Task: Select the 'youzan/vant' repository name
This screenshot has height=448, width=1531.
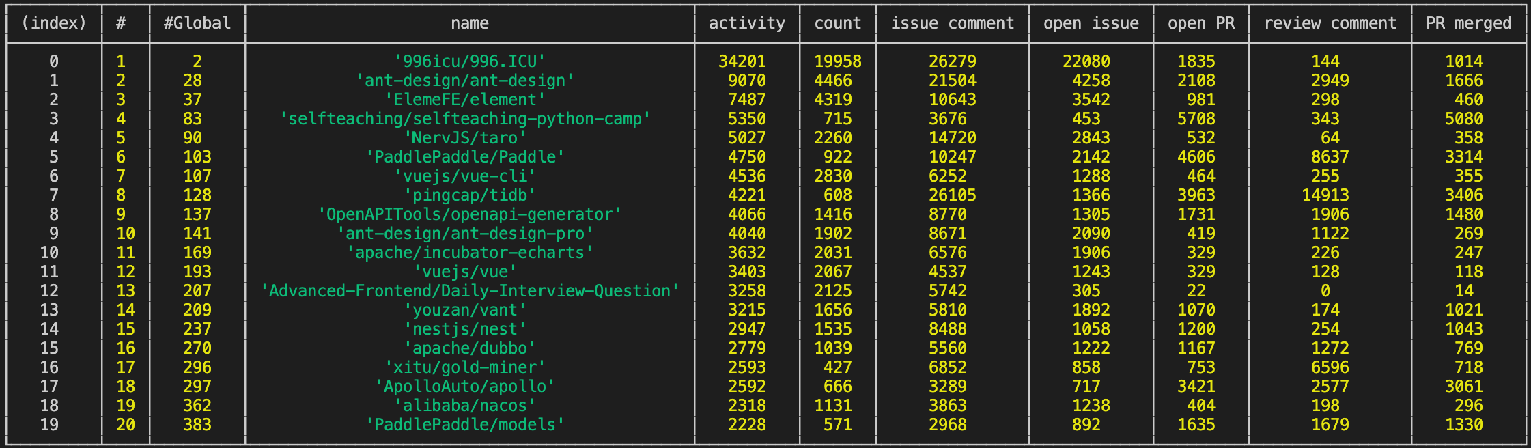Action: tap(465, 310)
